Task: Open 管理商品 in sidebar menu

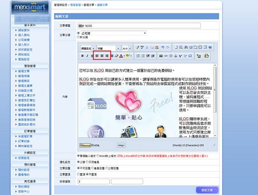Action: click(x=24, y=81)
